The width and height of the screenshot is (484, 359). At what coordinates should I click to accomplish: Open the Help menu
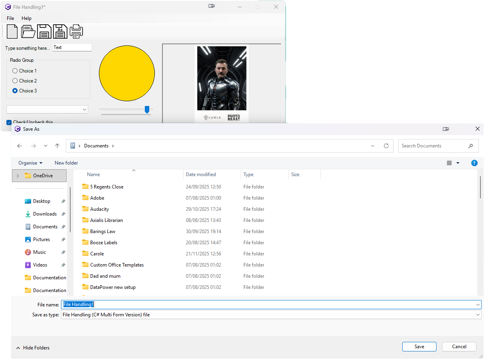[x=26, y=18]
